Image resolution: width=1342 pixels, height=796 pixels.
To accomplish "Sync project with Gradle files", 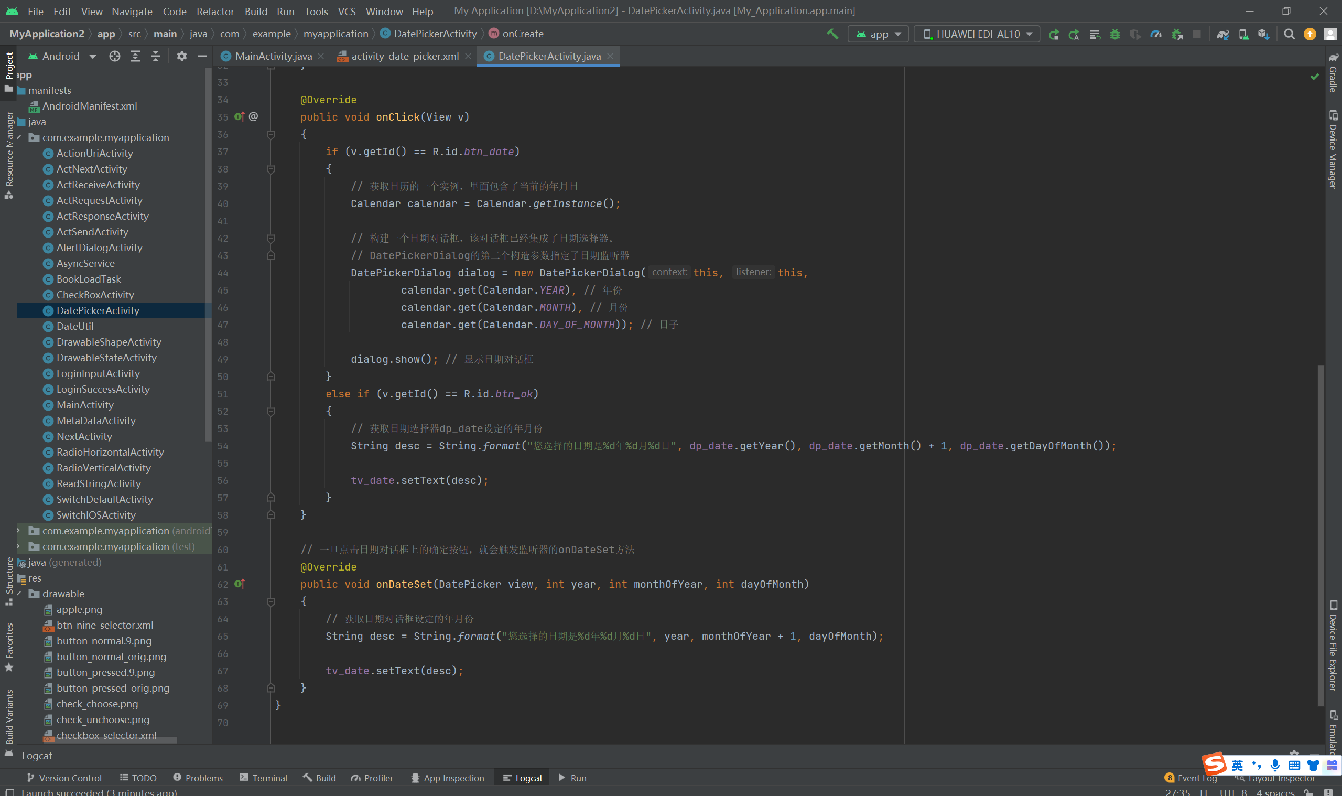I will (x=1222, y=34).
